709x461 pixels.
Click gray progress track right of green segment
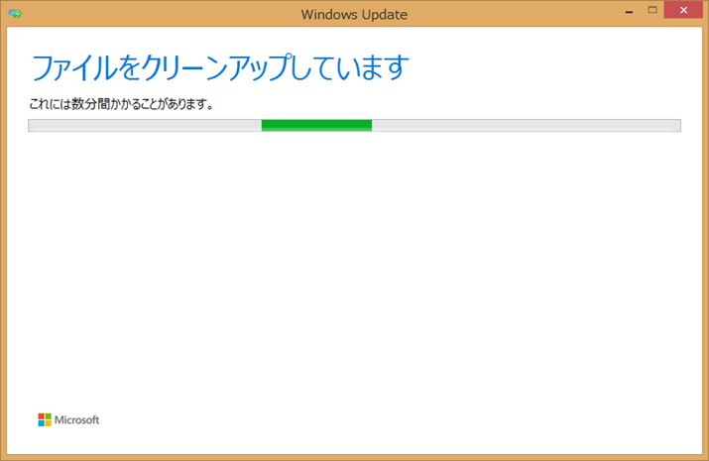pos(526,125)
